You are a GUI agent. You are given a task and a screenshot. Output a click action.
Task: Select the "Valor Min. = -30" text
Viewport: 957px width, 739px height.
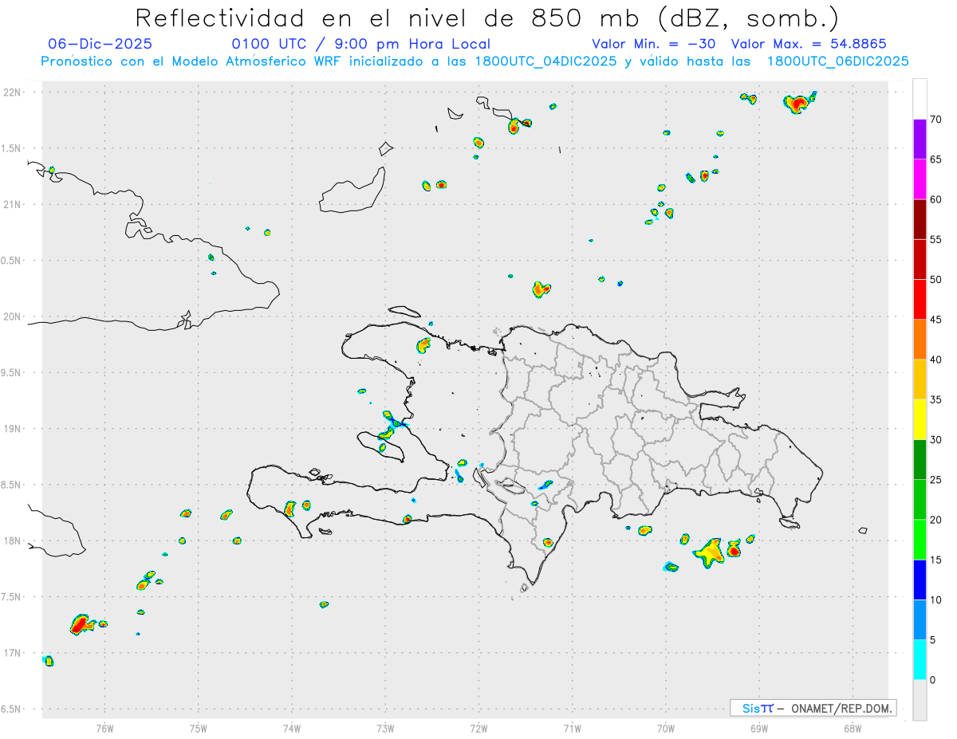(x=656, y=44)
